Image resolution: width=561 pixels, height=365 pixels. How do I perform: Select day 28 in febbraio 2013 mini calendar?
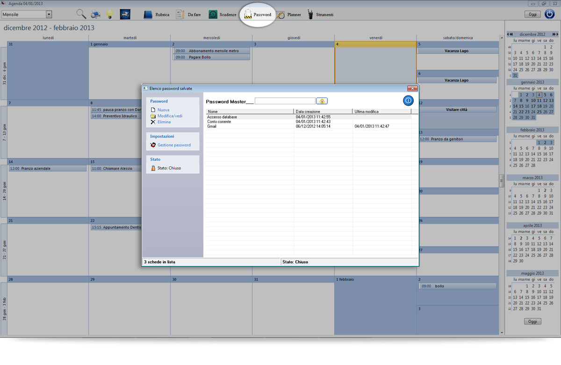(x=533, y=165)
